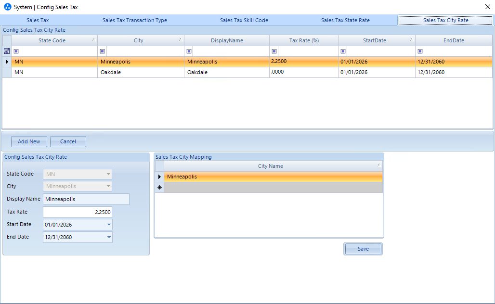This screenshot has width=495, height=304.
Task: Click the EndDate column filter icon
Action: pos(420,51)
